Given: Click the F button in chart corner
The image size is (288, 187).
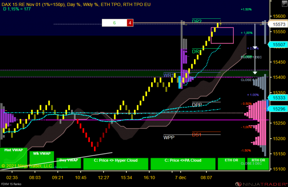Looking at the screenshot, I should [284, 4].
